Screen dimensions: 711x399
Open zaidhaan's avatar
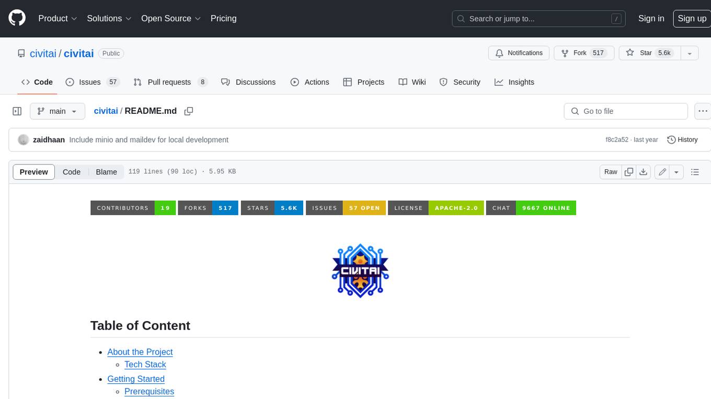click(x=23, y=140)
